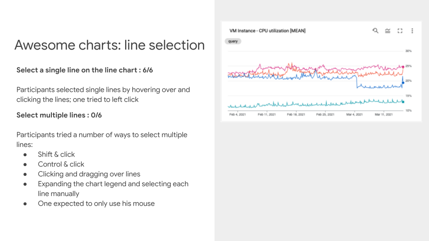Select the teal line's square endpoint marker
Viewport: 429px width, 241px height.
(403, 102)
